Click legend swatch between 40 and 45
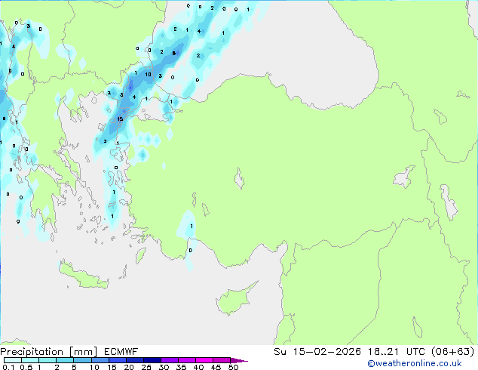The height and width of the screenshot is (370, 478). 204,360
